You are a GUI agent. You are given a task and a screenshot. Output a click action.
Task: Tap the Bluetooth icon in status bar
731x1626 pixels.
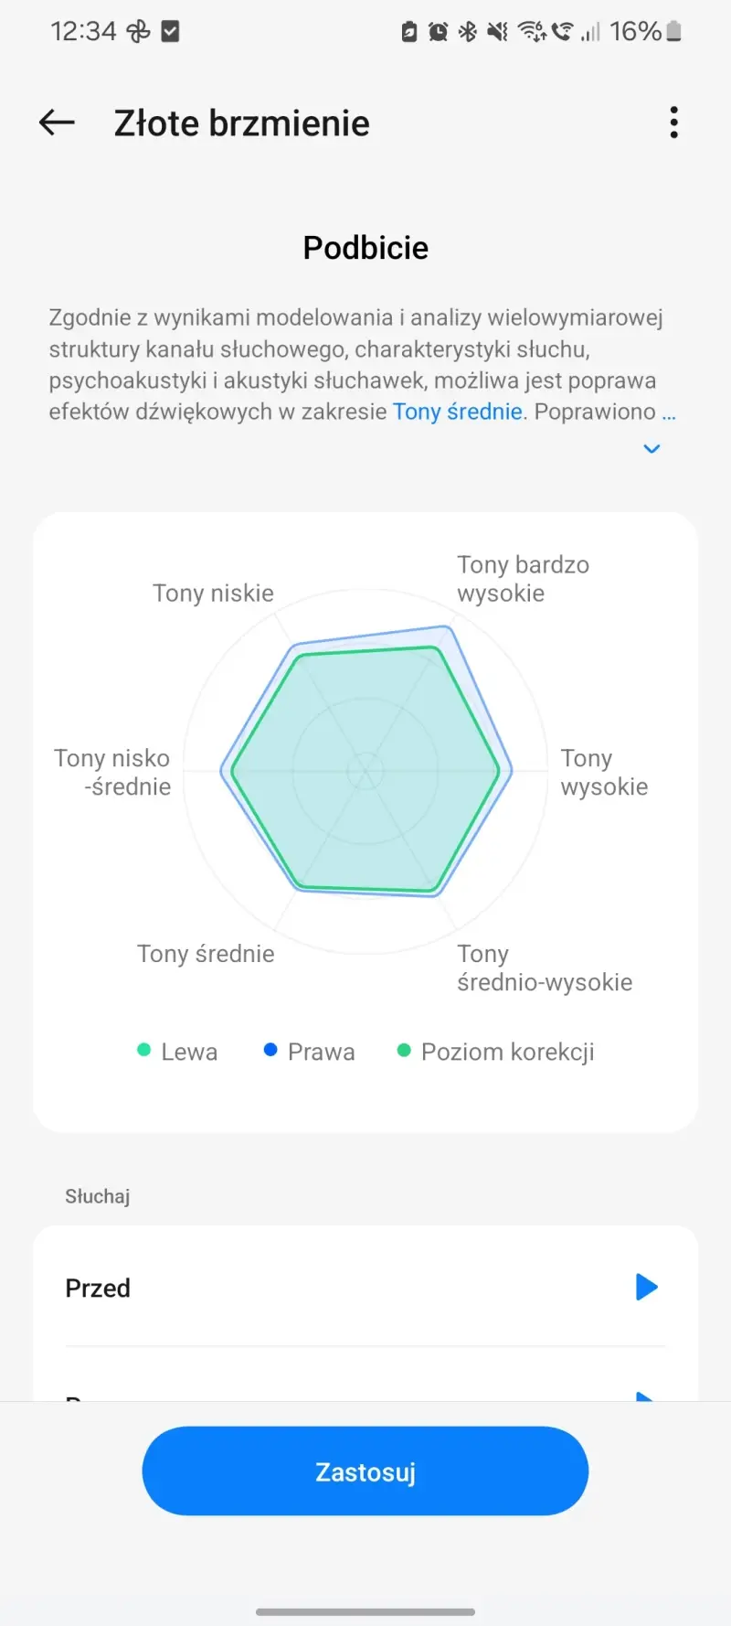pyautogui.click(x=468, y=32)
